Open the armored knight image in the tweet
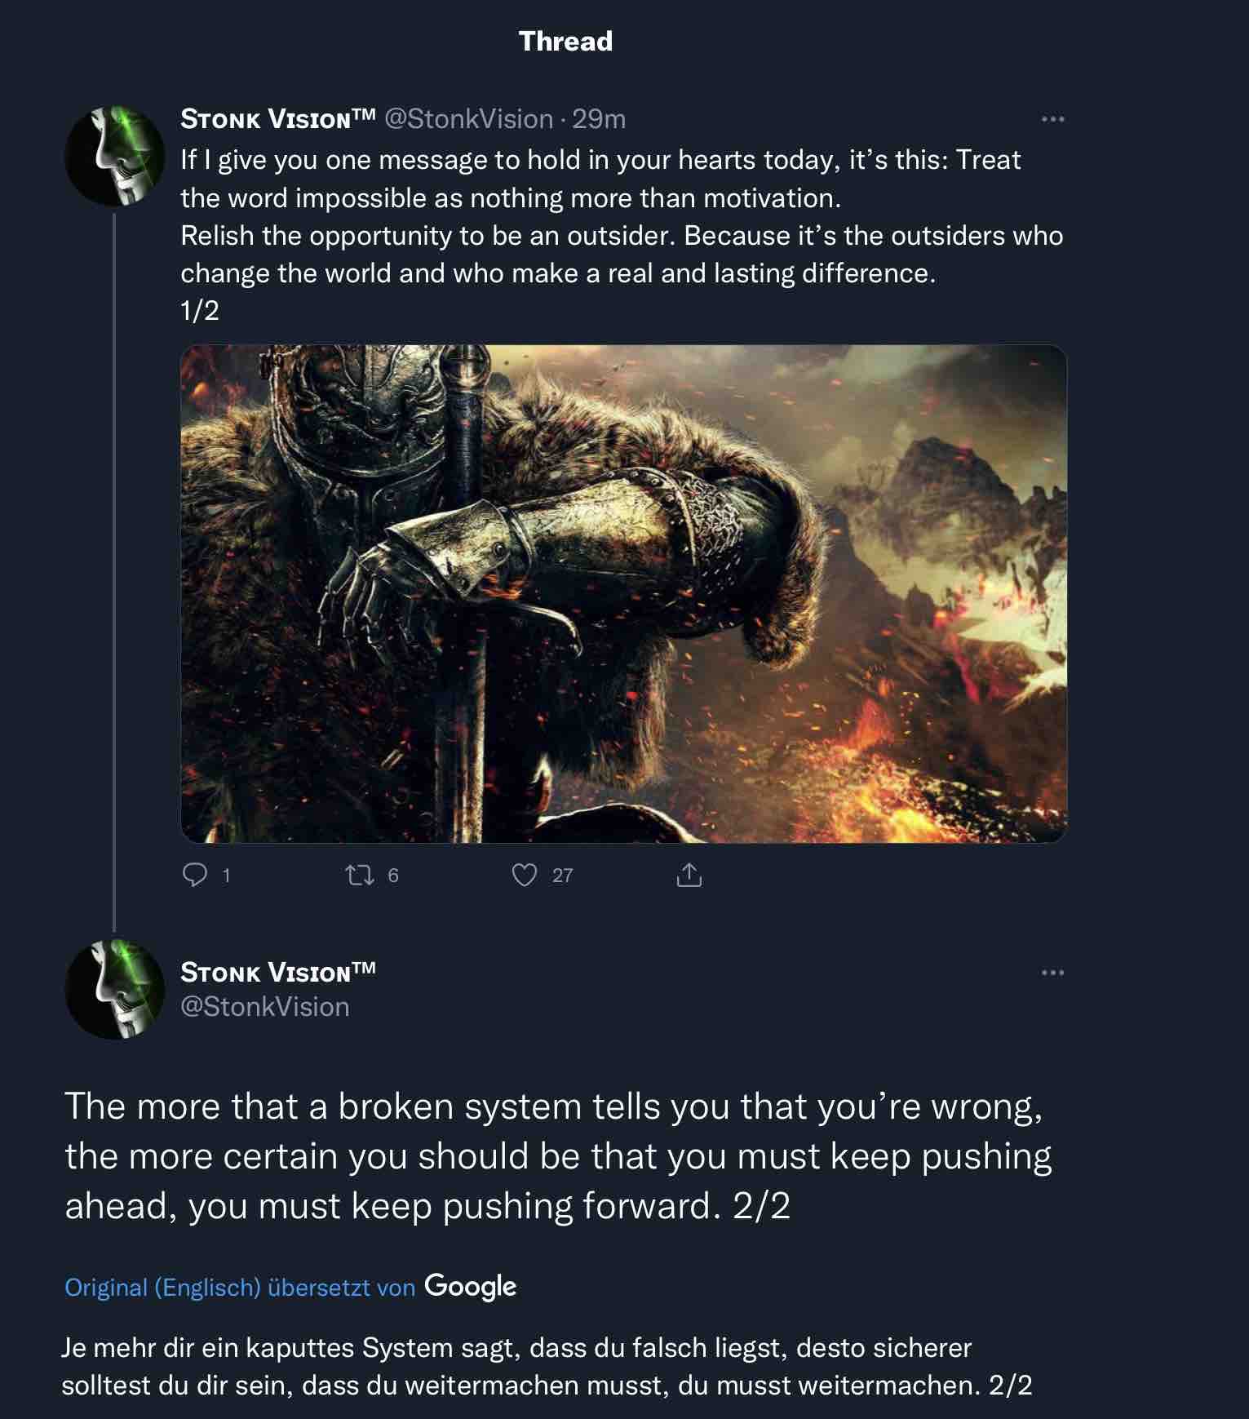The width and height of the screenshot is (1249, 1419). [623, 593]
